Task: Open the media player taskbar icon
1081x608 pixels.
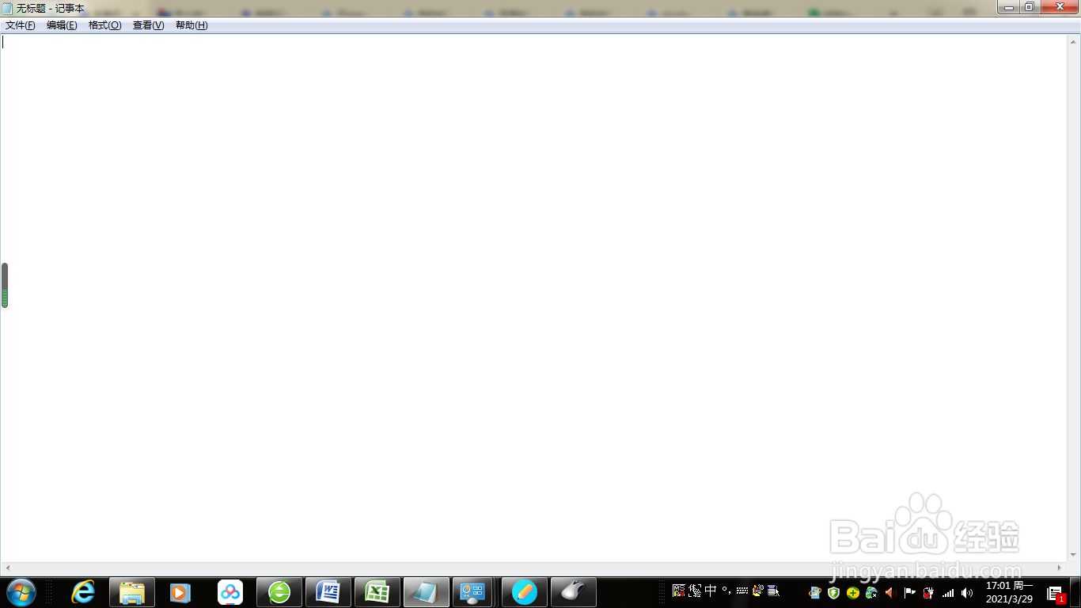Action: (x=180, y=592)
